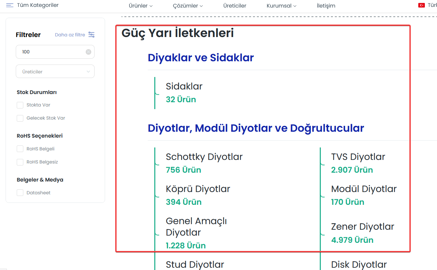Click the Turkish flag language icon

point(421,5)
